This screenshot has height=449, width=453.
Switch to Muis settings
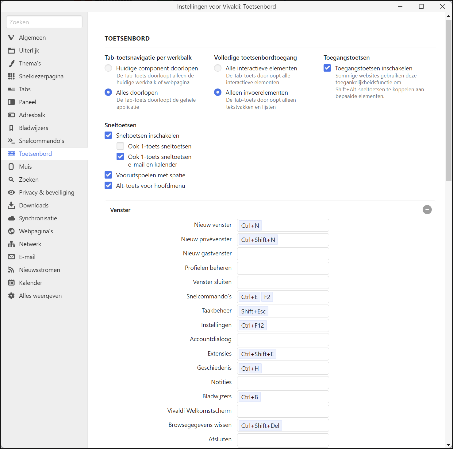(x=44, y=167)
